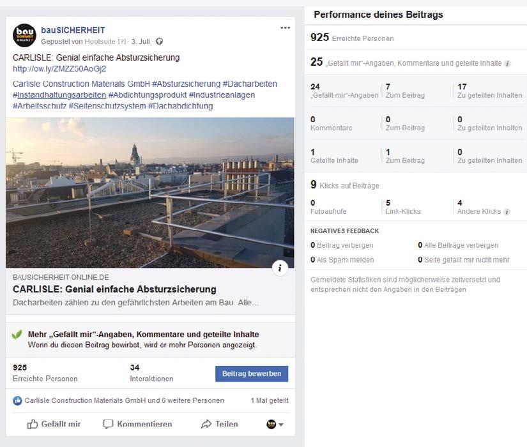Screen dimensions: 527x447
Task: Click the green leaf boost icon
Action: tap(17, 335)
